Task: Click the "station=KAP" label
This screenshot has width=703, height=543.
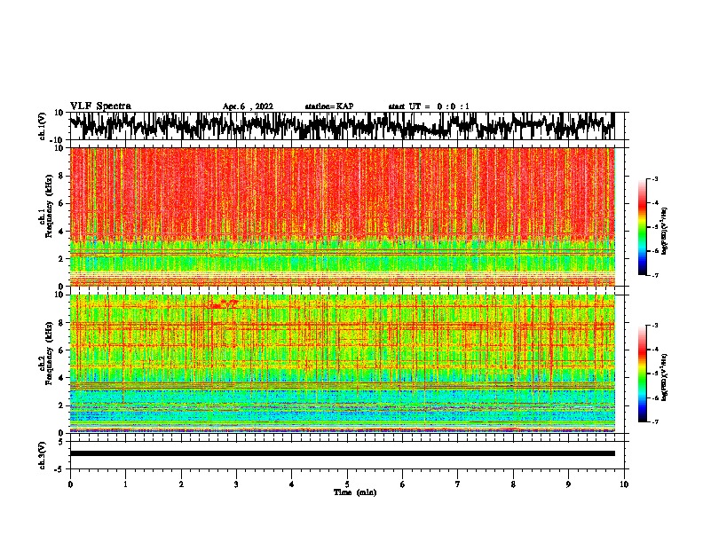Action: click(x=329, y=106)
